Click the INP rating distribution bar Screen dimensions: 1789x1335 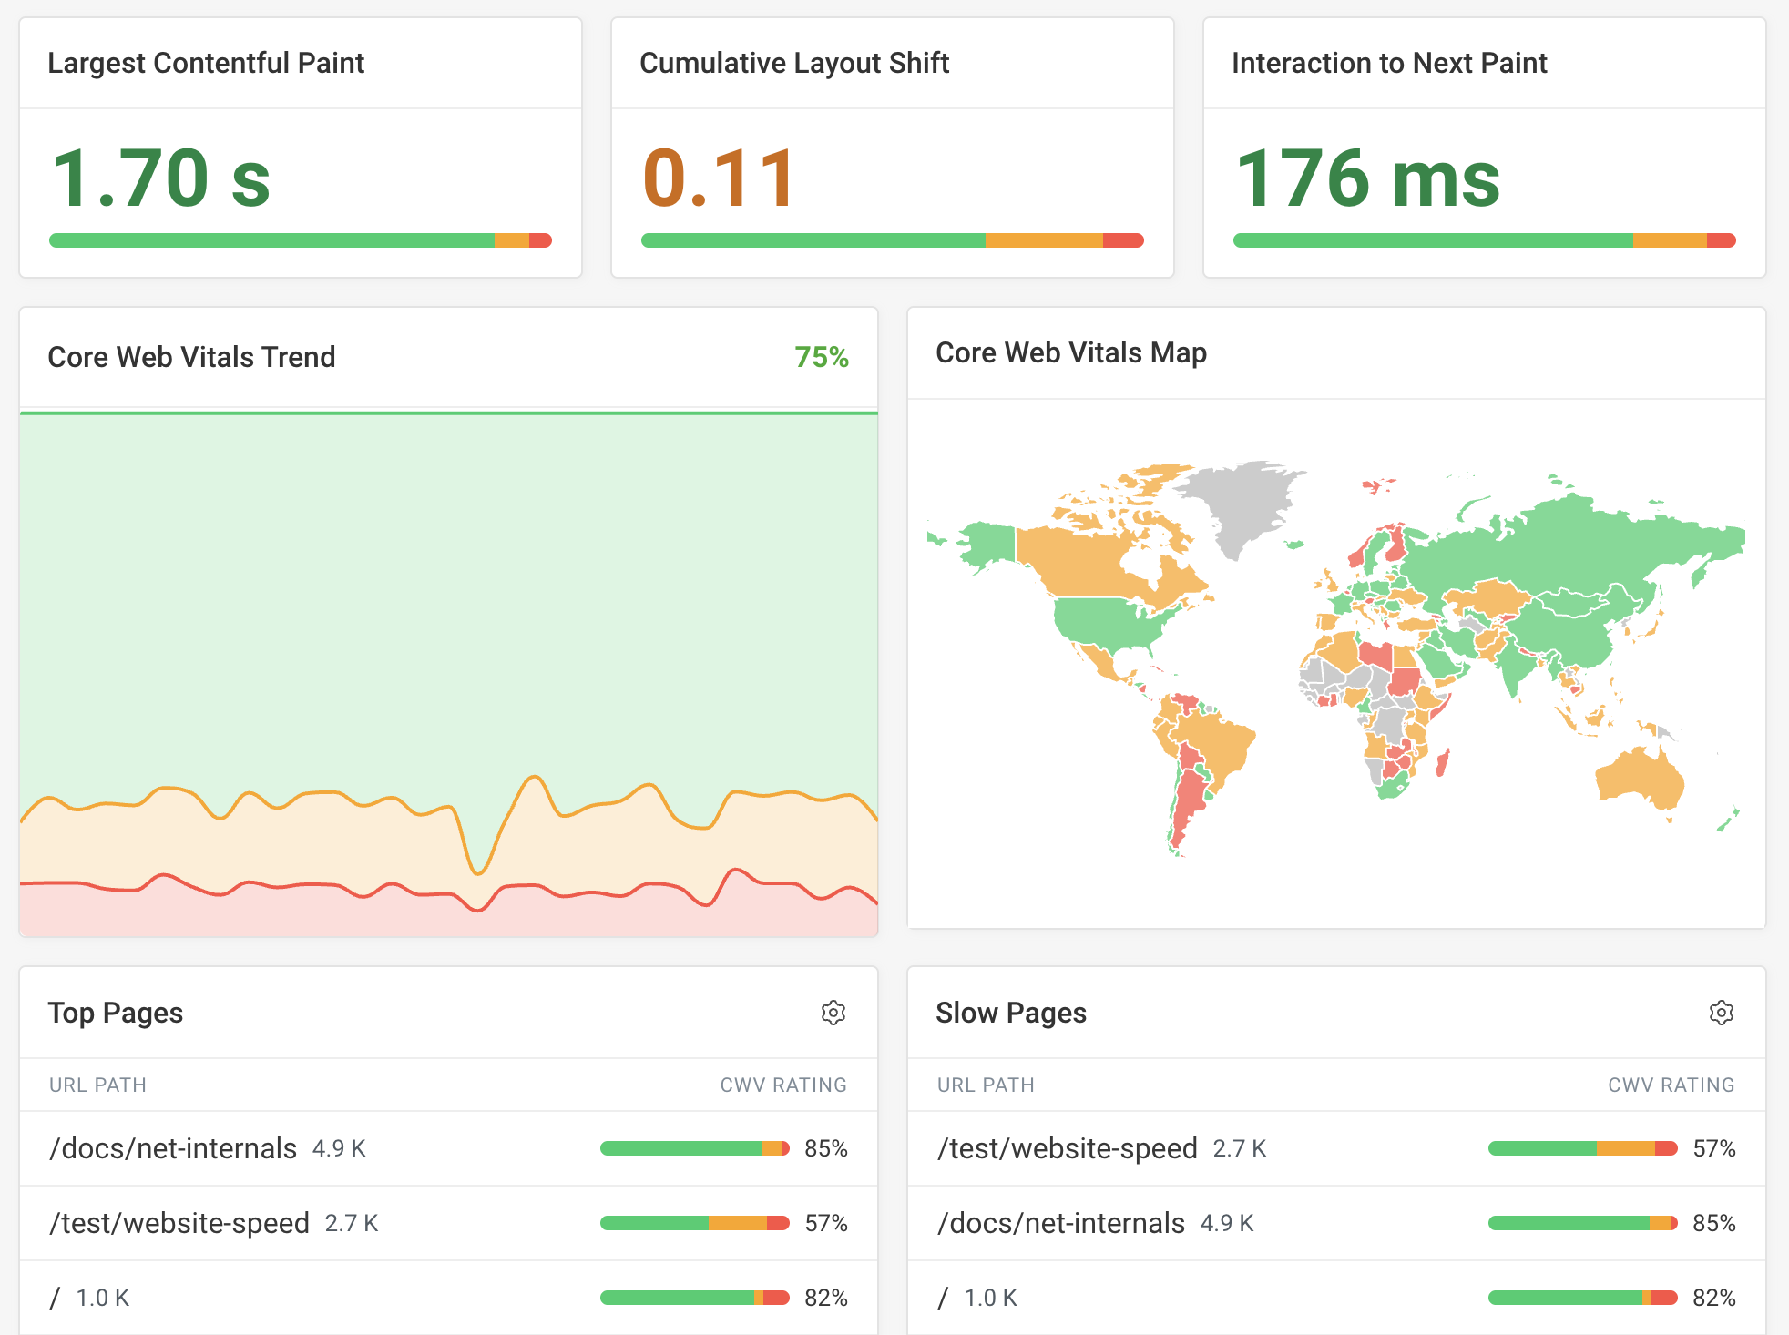tap(1485, 240)
